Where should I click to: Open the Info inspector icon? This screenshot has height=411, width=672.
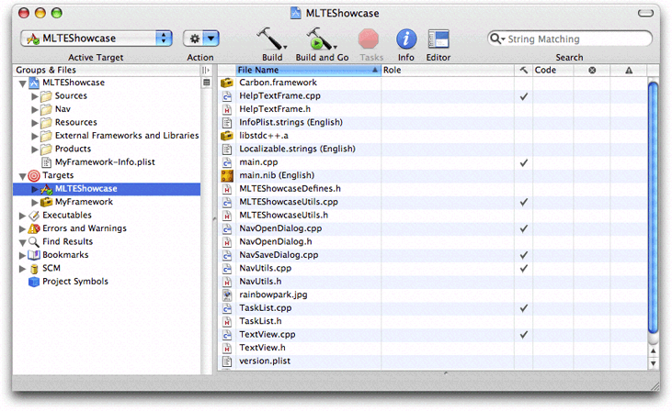(405, 39)
